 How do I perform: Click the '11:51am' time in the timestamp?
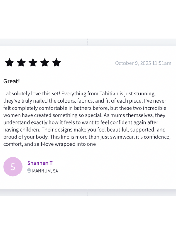[162, 63]
